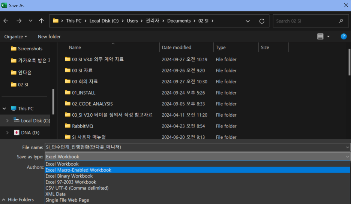Select folder 03_SI V3.0 테이블 정의서 작성 참고자료
The image size is (351, 204).
pos(109,115)
